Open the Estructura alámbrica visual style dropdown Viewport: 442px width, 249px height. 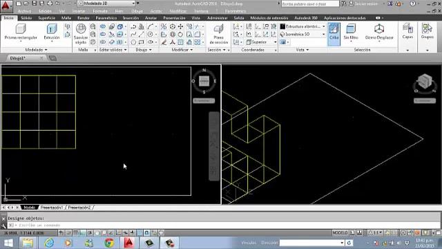(303, 26)
